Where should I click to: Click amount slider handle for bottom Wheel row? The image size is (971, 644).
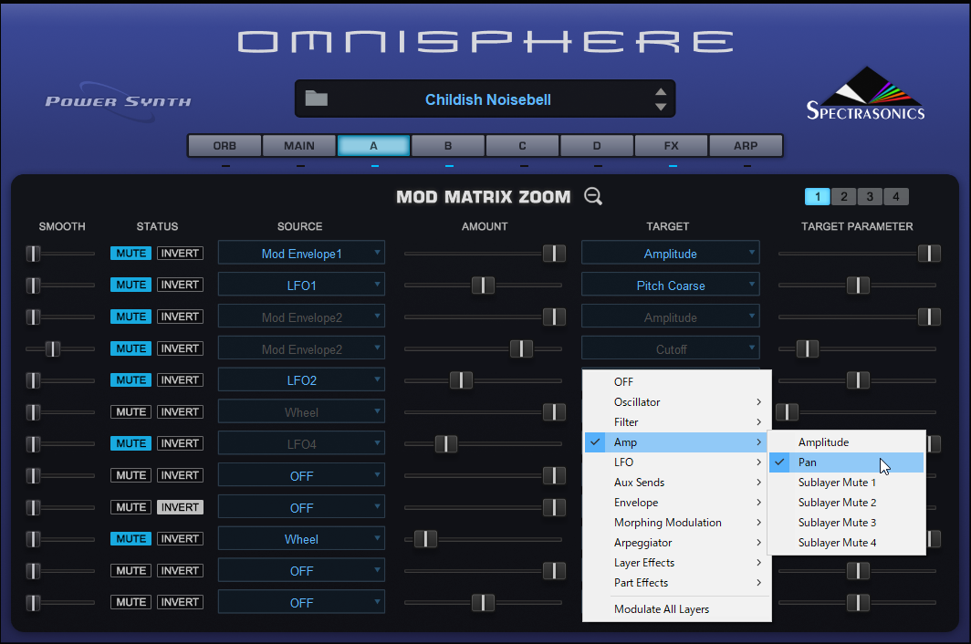click(x=425, y=539)
